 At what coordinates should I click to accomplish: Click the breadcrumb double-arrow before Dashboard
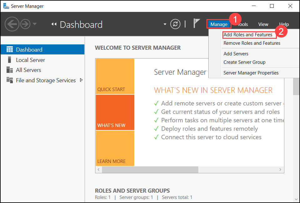point(54,24)
